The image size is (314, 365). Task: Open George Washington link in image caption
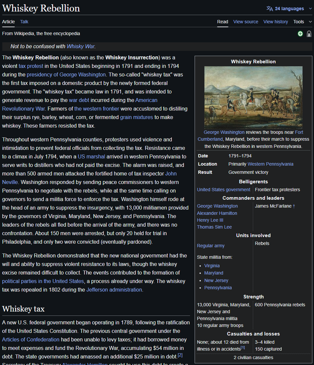coord(224,132)
